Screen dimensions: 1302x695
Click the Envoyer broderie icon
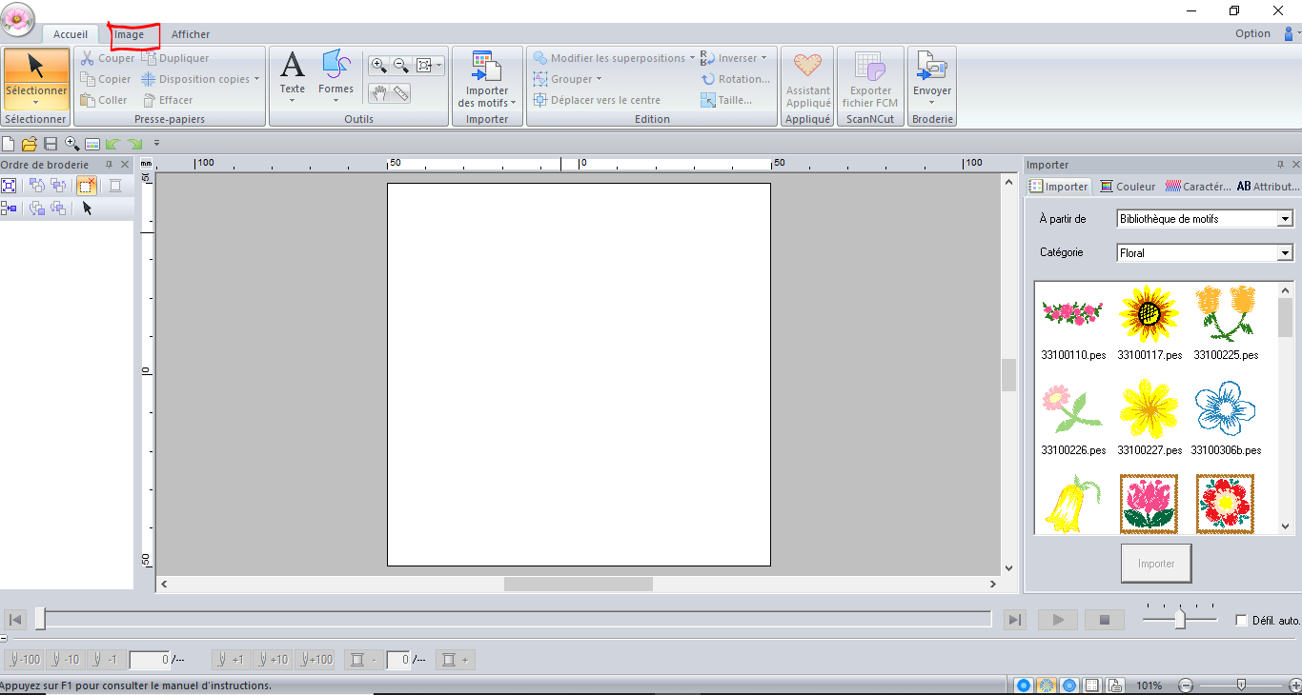click(x=931, y=78)
